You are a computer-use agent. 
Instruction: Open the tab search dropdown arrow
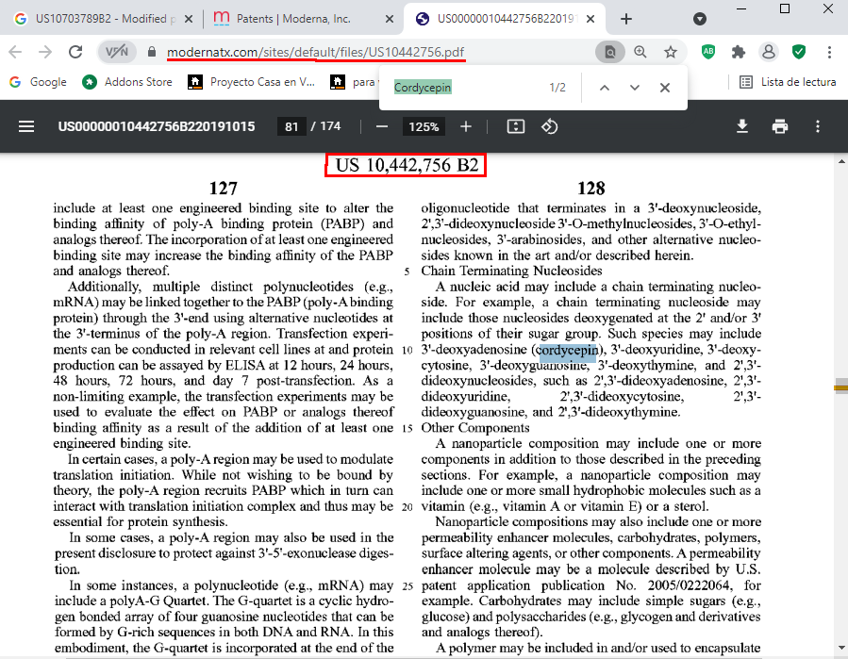[700, 19]
